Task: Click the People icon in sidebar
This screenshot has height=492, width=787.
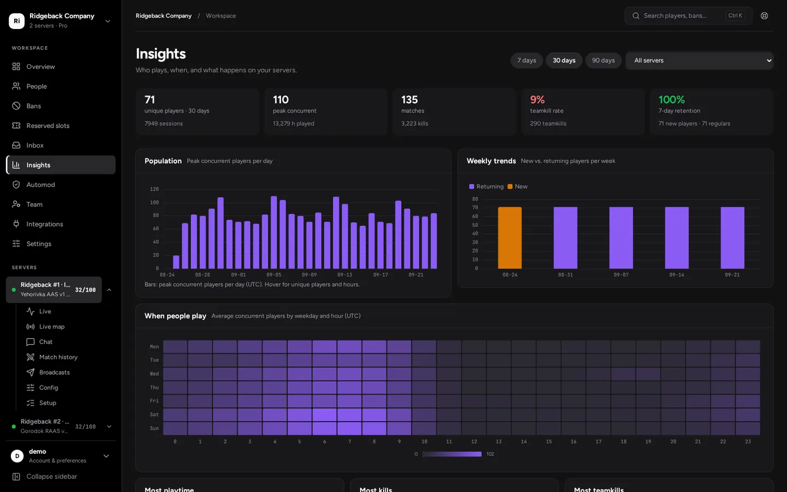Action: coord(16,86)
